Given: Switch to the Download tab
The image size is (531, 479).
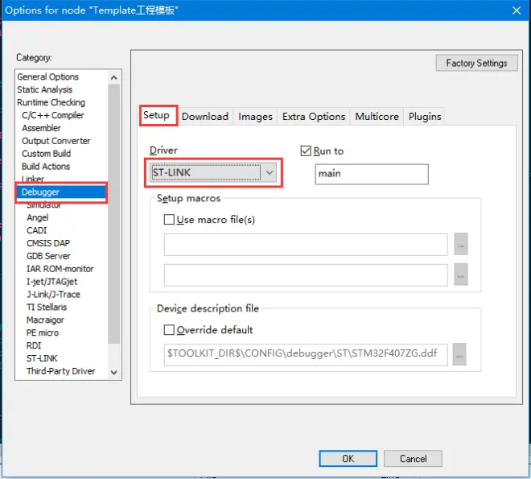Looking at the screenshot, I should 205,117.
